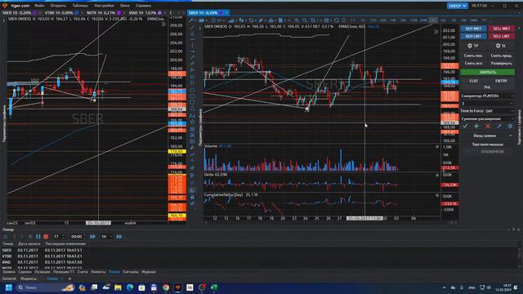This screenshot has height=294, width=523.
Task: Set take profit with TP button
Action: 473,46
